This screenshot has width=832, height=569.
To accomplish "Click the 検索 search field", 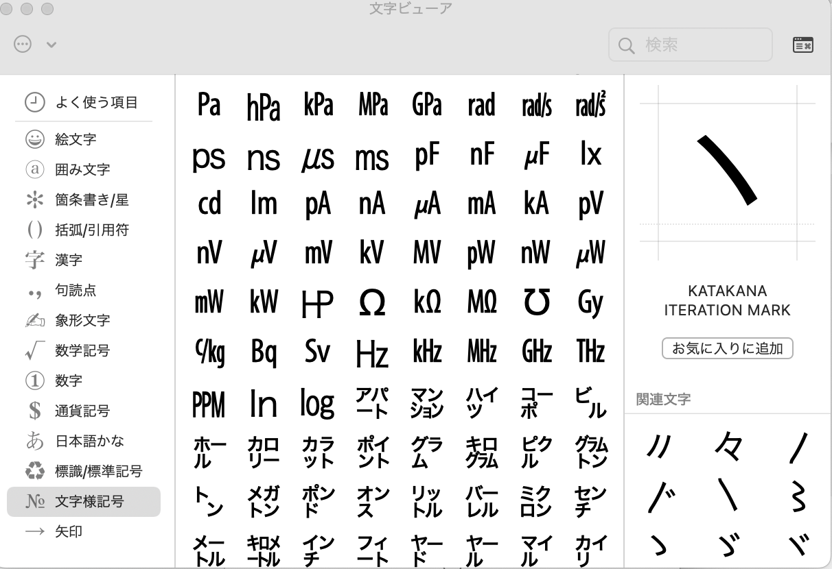I will tap(690, 45).
